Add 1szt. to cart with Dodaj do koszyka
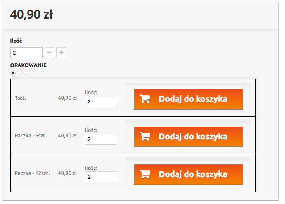Viewport: 285px width, 204px height. click(x=188, y=99)
